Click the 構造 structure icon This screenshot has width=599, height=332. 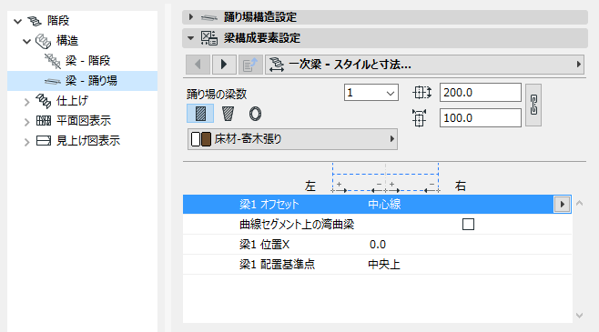click(x=43, y=41)
